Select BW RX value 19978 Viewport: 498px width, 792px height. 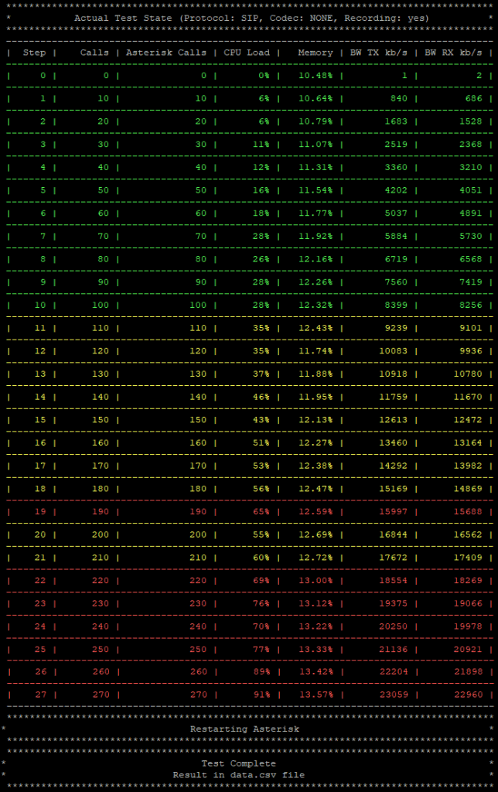click(468, 626)
